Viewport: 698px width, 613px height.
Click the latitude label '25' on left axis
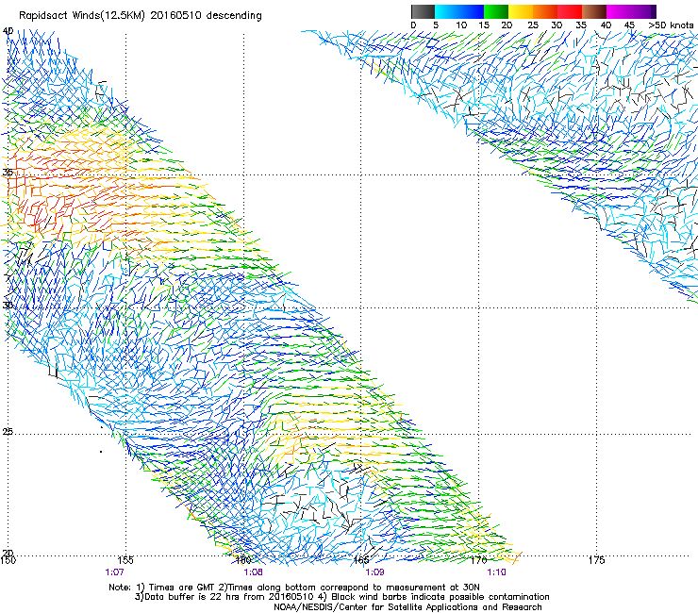8,432
